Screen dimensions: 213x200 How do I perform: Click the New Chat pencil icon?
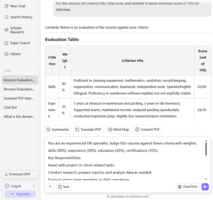[7, 6]
